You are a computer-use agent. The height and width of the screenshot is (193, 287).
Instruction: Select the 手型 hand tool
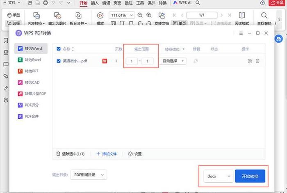[x=14, y=15]
